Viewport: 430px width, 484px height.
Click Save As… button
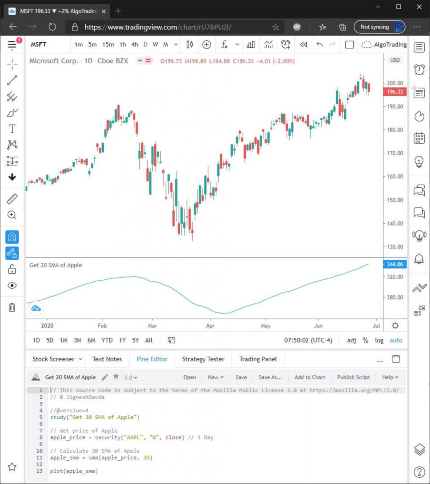click(270, 377)
